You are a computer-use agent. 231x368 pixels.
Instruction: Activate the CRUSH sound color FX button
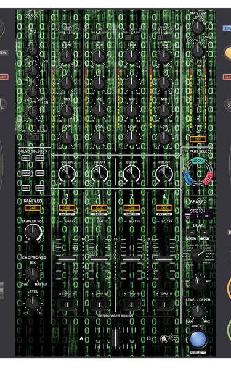coord(26,173)
